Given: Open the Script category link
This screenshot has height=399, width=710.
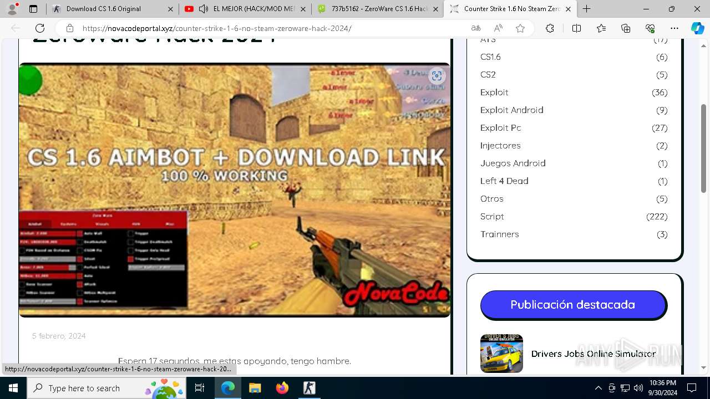Looking at the screenshot, I should tap(492, 217).
